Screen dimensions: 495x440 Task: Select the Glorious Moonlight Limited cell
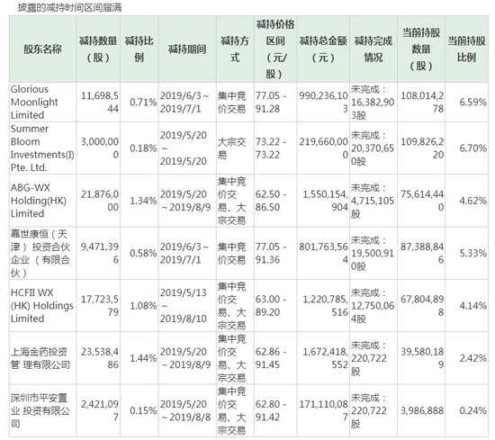click(42, 103)
